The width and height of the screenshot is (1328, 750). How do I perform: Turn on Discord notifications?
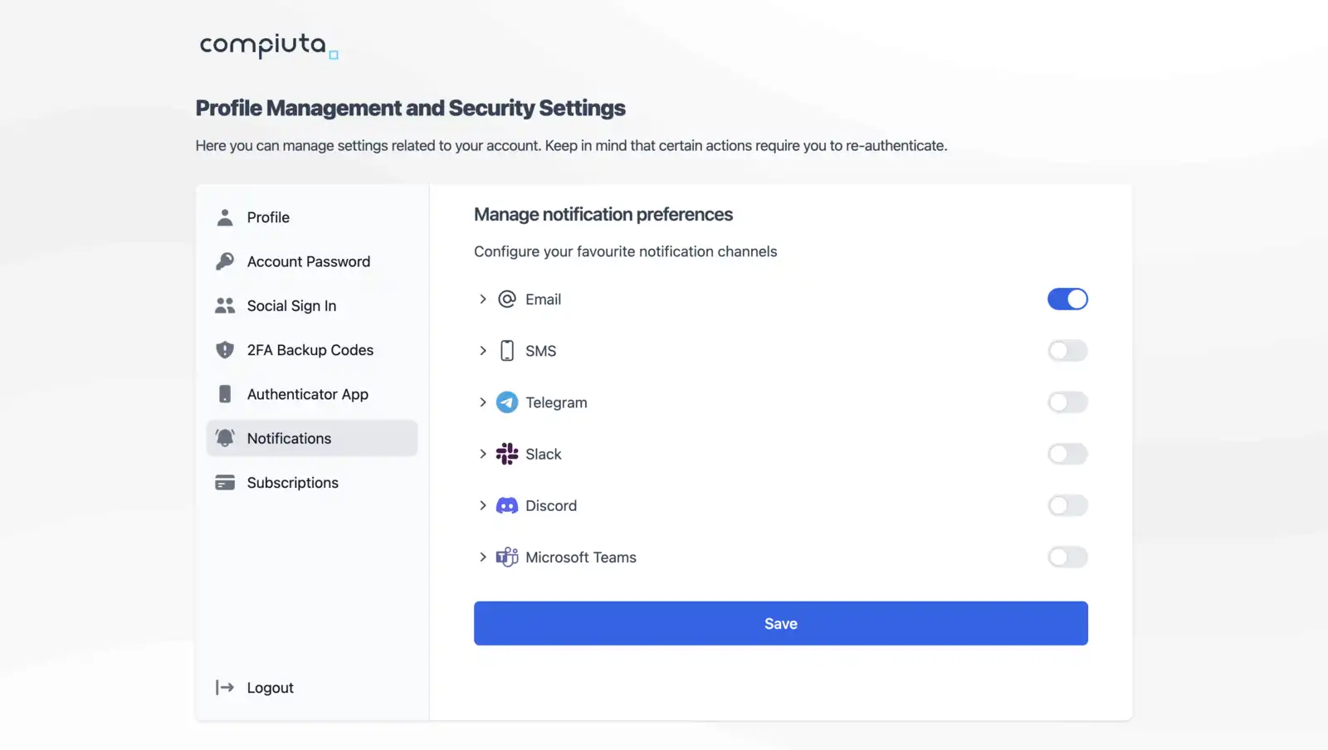1067,505
